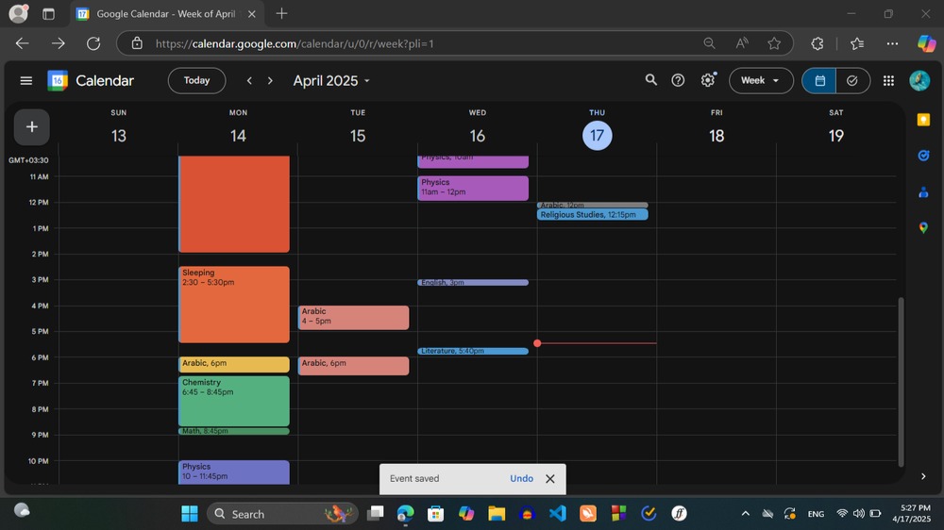The image size is (944, 530).
Task: Open tab actions menu icon
Action: click(48, 14)
